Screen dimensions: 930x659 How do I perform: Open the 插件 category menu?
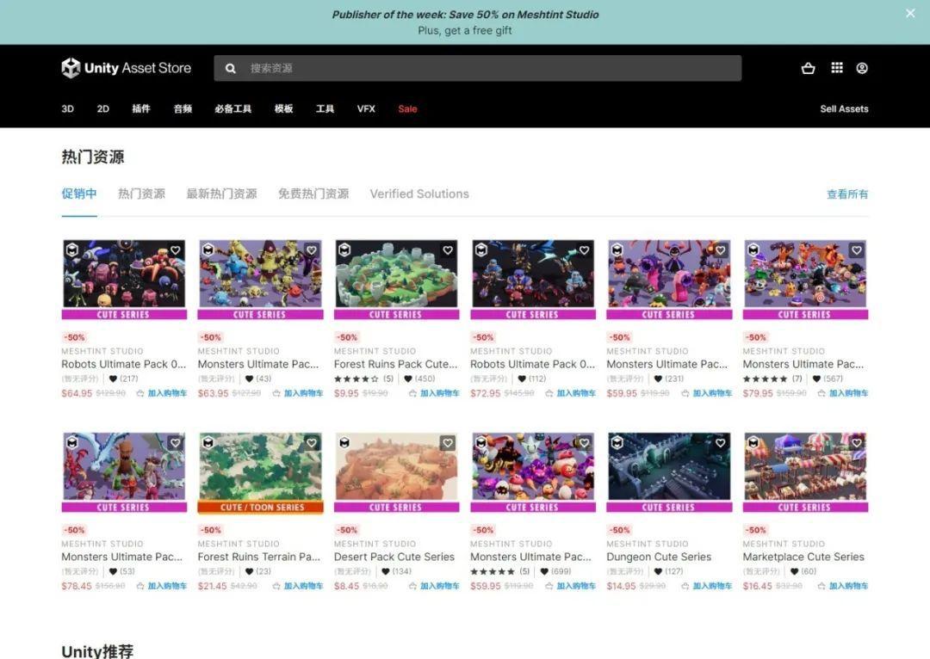[141, 109]
